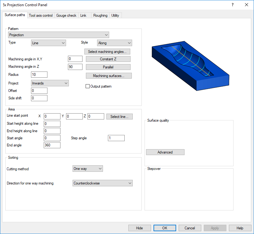Viewport: 254px width, 234px height.
Task: Open the Cutting method dropdown
Action: (87, 169)
